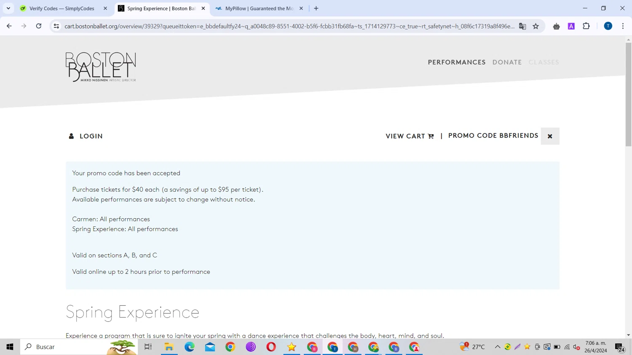This screenshot has width=632, height=355.
Task: Open the Windows Start menu
Action: click(10, 347)
